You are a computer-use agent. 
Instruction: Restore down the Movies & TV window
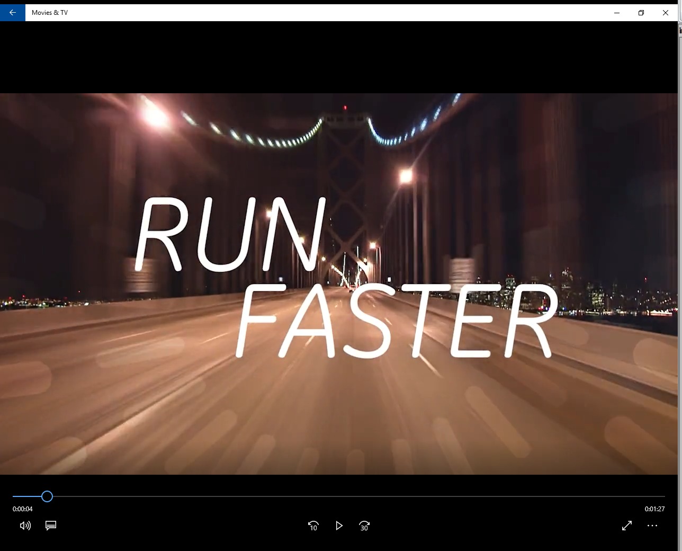coord(641,13)
